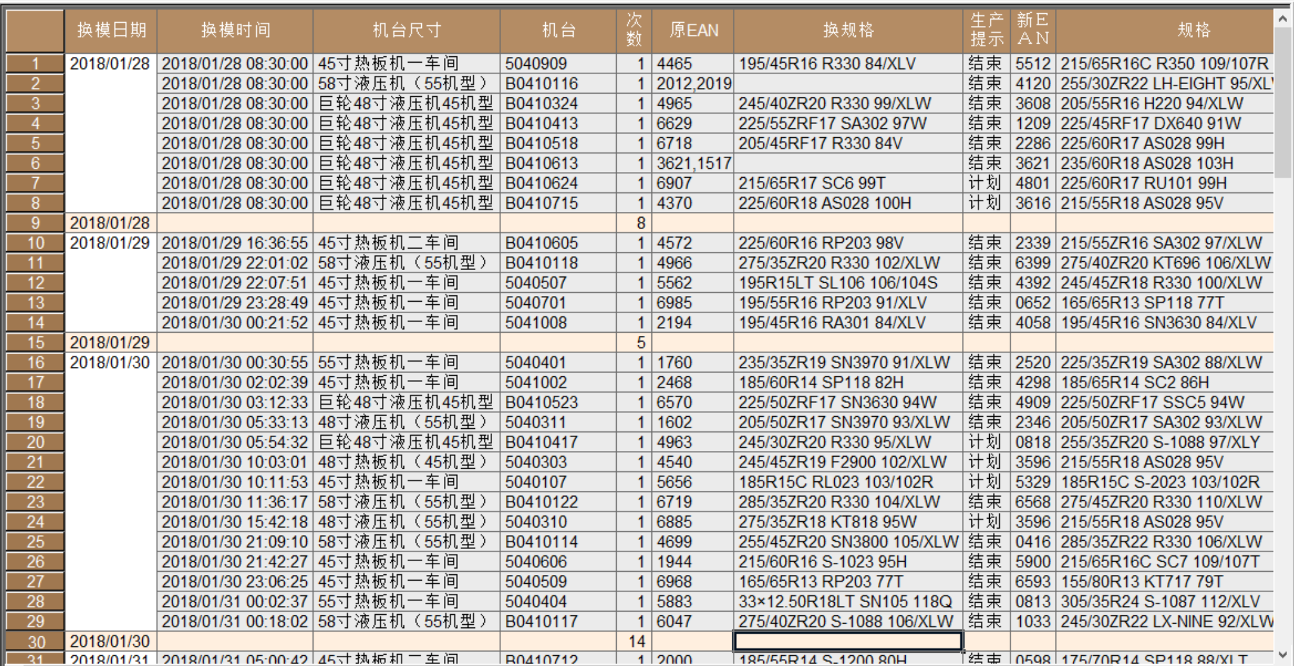Click the scroll up arrow of vertical scrollbar
This screenshot has width=1294, height=666.
1283,19
